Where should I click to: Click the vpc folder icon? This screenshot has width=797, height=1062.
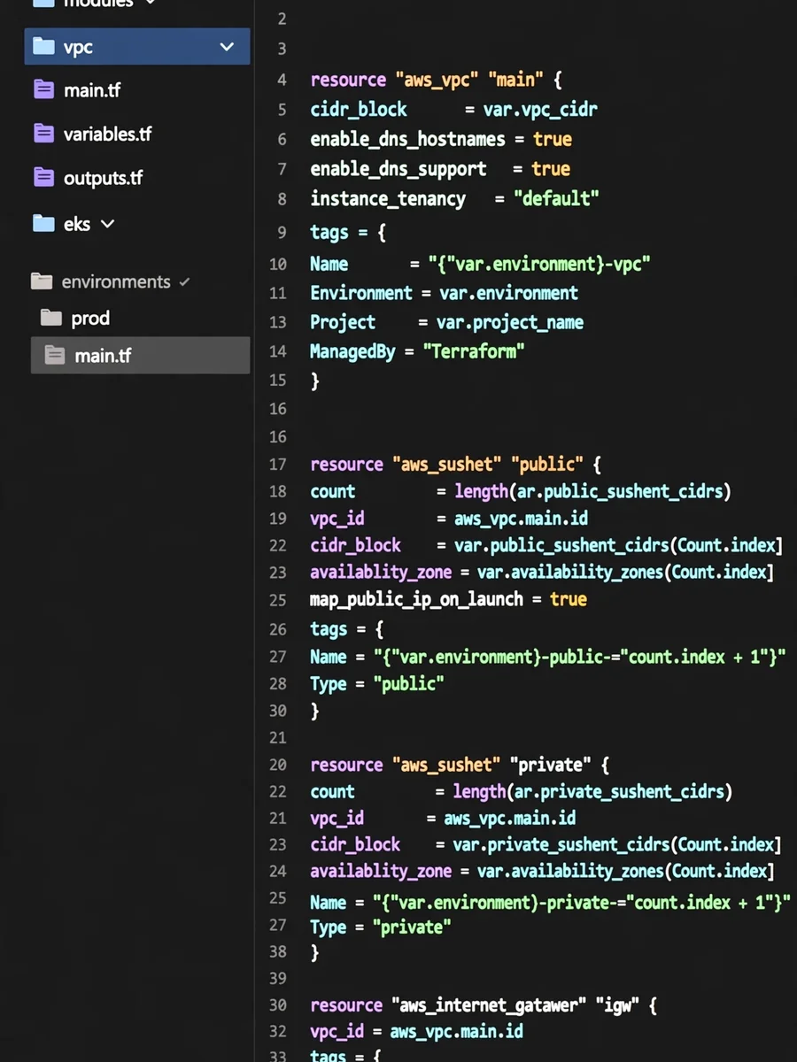point(44,46)
